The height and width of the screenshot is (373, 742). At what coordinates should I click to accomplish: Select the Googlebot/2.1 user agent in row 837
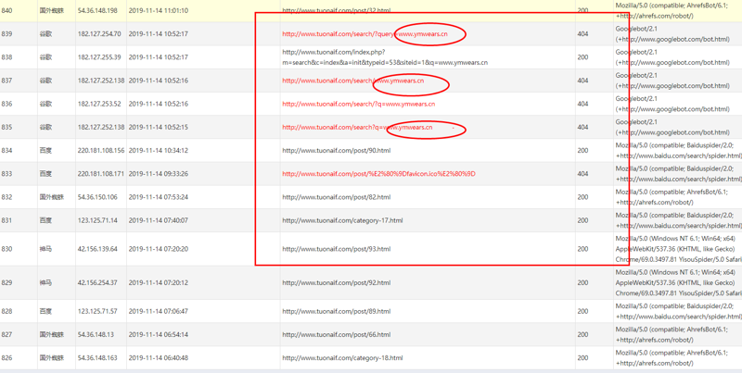672,81
